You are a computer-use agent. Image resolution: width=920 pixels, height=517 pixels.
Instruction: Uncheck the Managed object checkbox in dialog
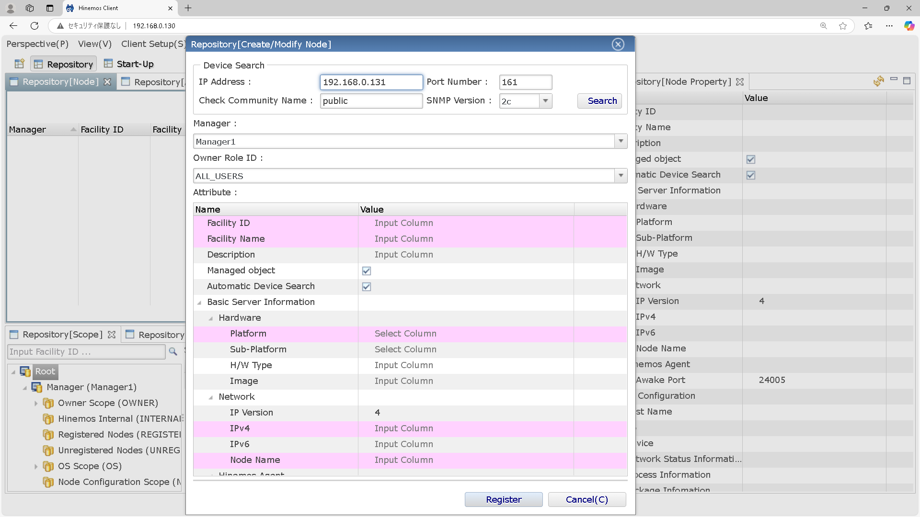tap(367, 271)
